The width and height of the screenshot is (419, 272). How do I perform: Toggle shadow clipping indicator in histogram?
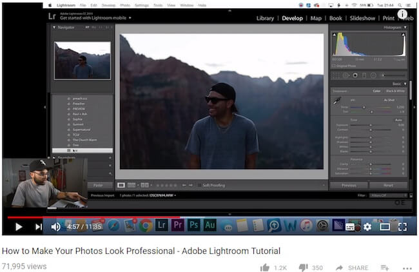point(335,35)
